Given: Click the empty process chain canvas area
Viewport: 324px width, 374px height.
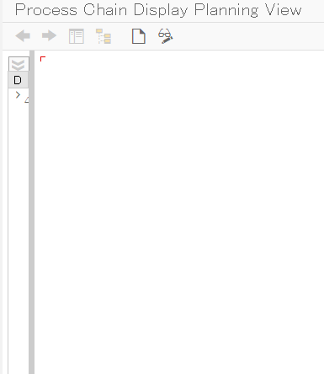Looking at the screenshot, I should pos(179,213).
